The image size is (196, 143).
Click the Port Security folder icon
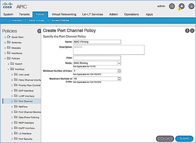click(x=16, y=139)
